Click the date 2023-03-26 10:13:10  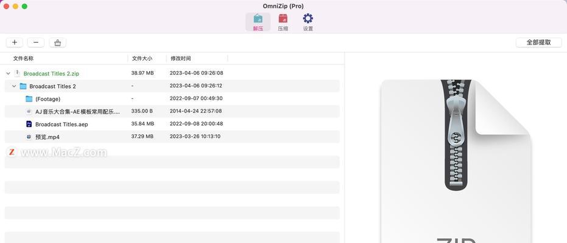[x=195, y=136]
